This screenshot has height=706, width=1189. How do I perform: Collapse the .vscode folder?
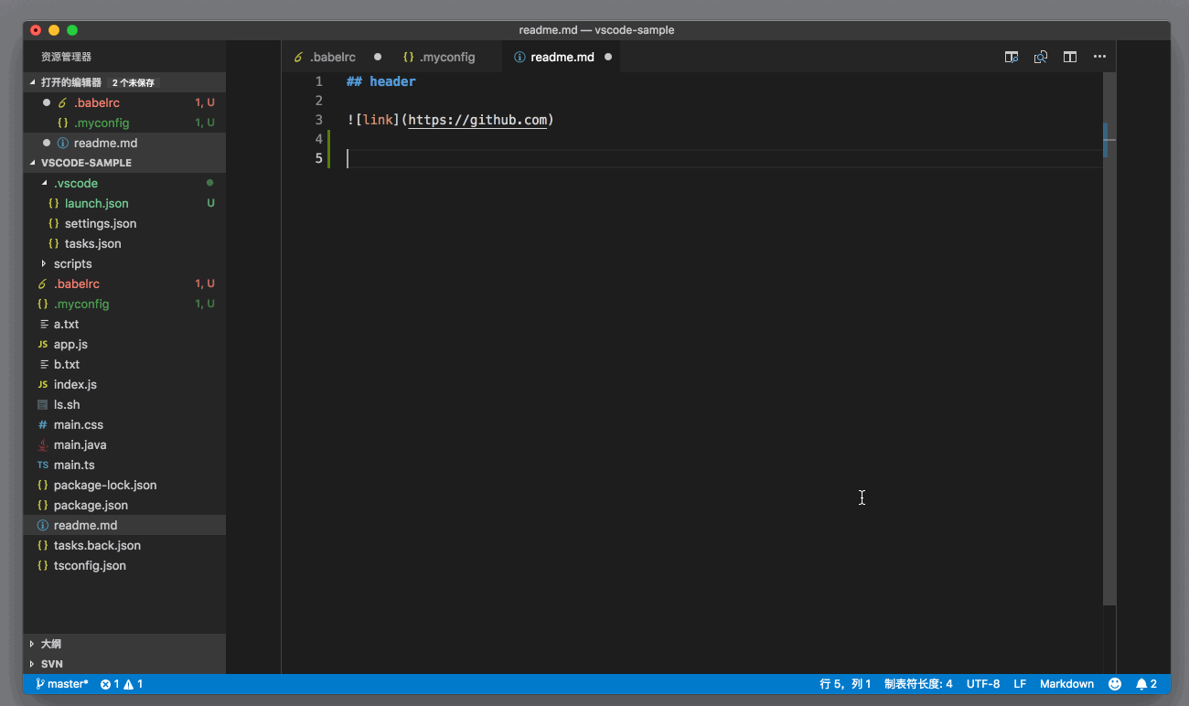pyautogui.click(x=44, y=183)
